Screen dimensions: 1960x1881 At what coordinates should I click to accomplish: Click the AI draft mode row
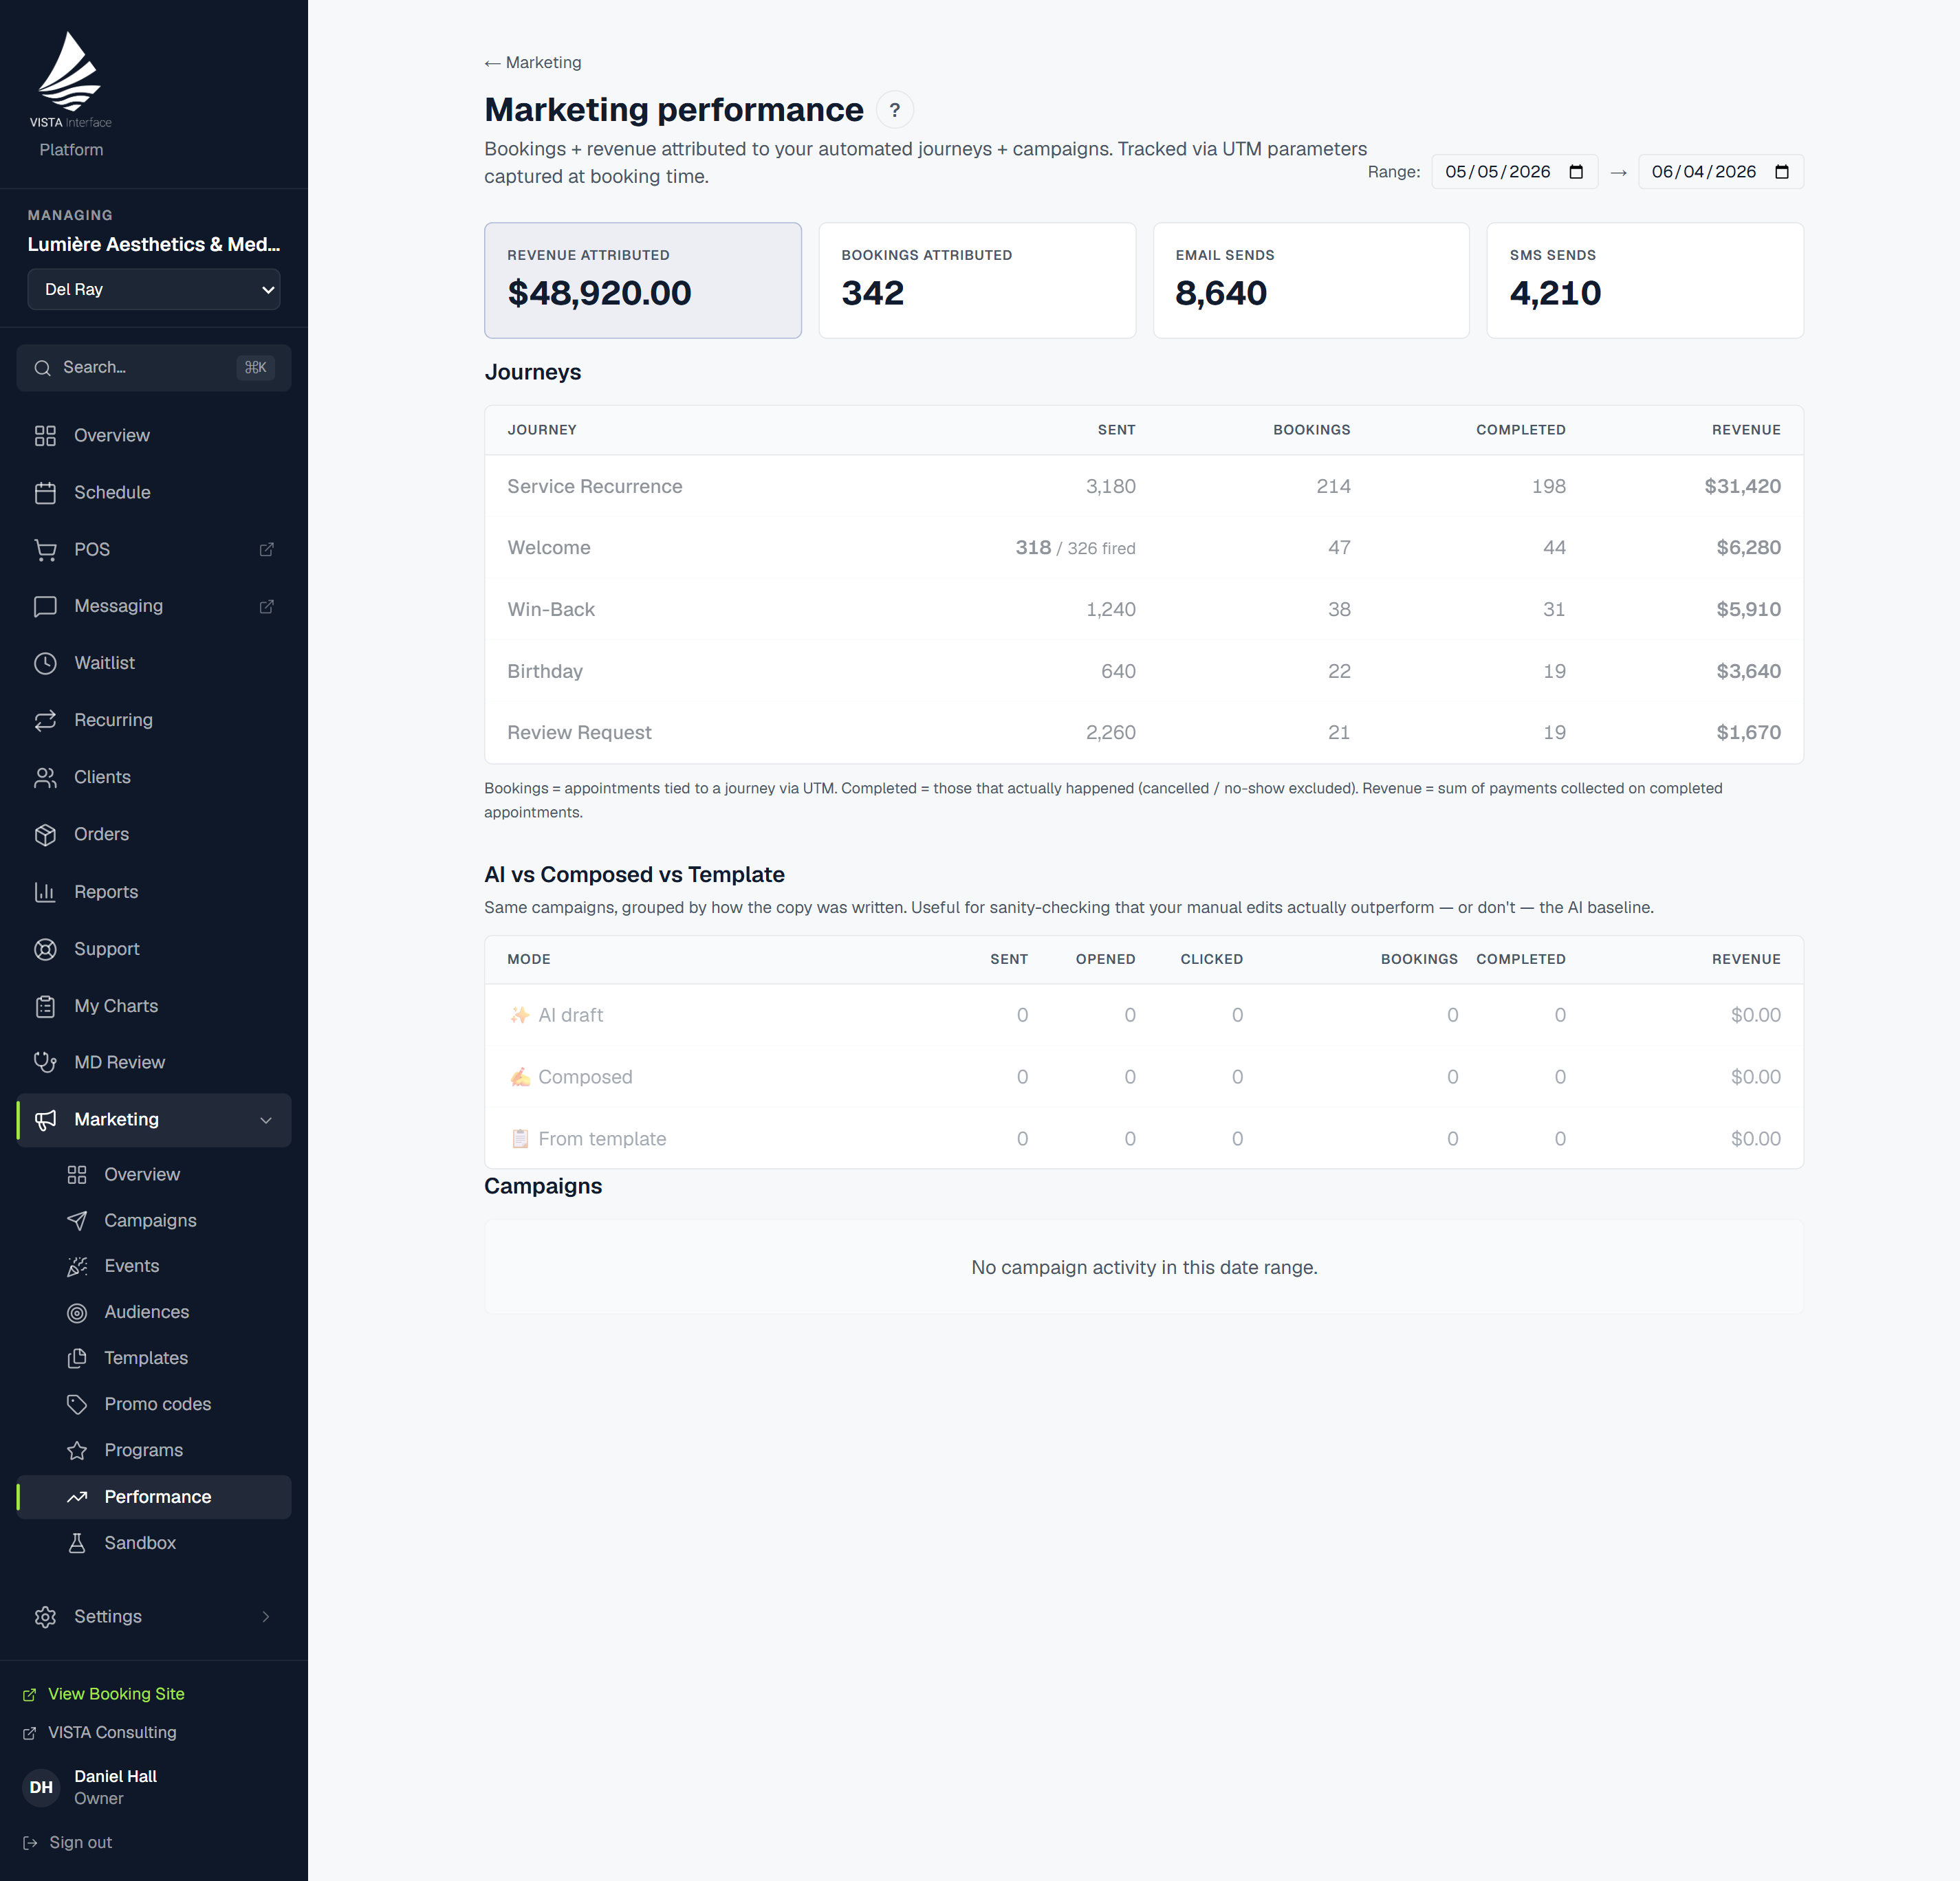pyautogui.click(x=1144, y=1015)
